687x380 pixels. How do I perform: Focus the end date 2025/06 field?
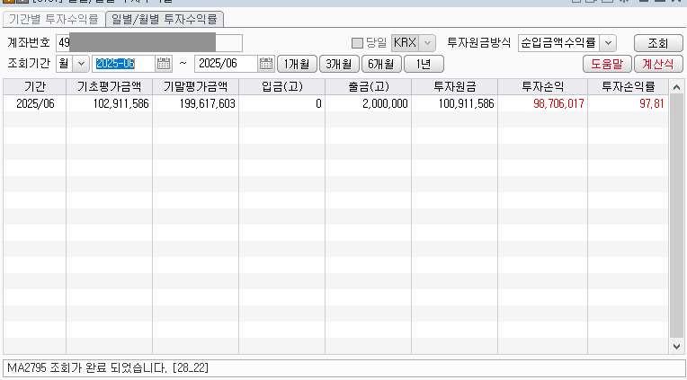pos(225,64)
